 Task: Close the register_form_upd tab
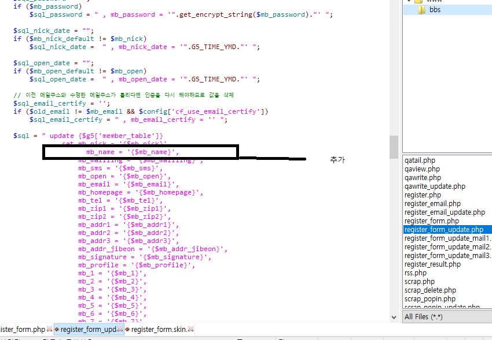pos(121,330)
